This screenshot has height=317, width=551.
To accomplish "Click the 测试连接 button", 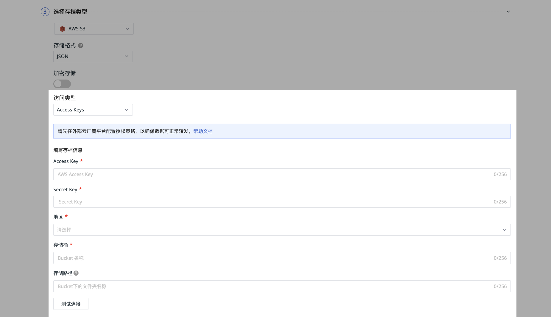I will click(x=71, y=304).
